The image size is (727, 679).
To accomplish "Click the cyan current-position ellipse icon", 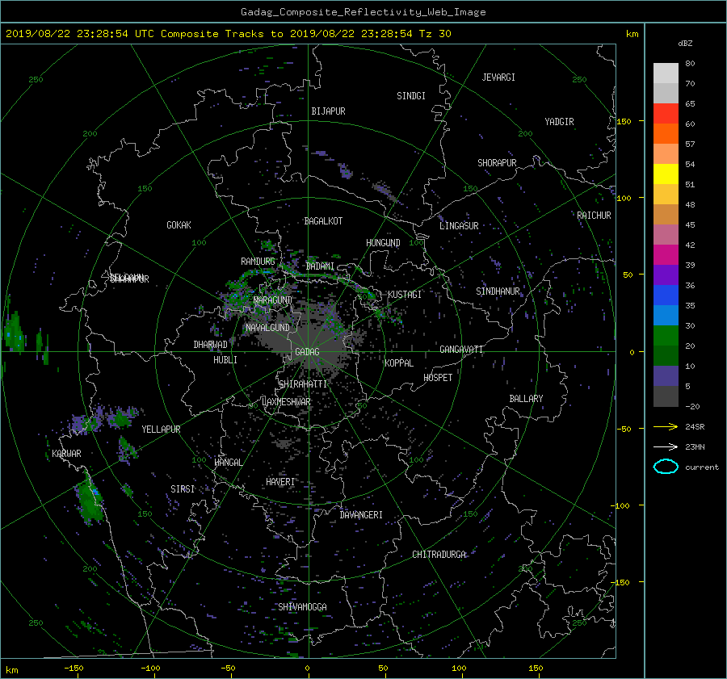I will 666,467.
